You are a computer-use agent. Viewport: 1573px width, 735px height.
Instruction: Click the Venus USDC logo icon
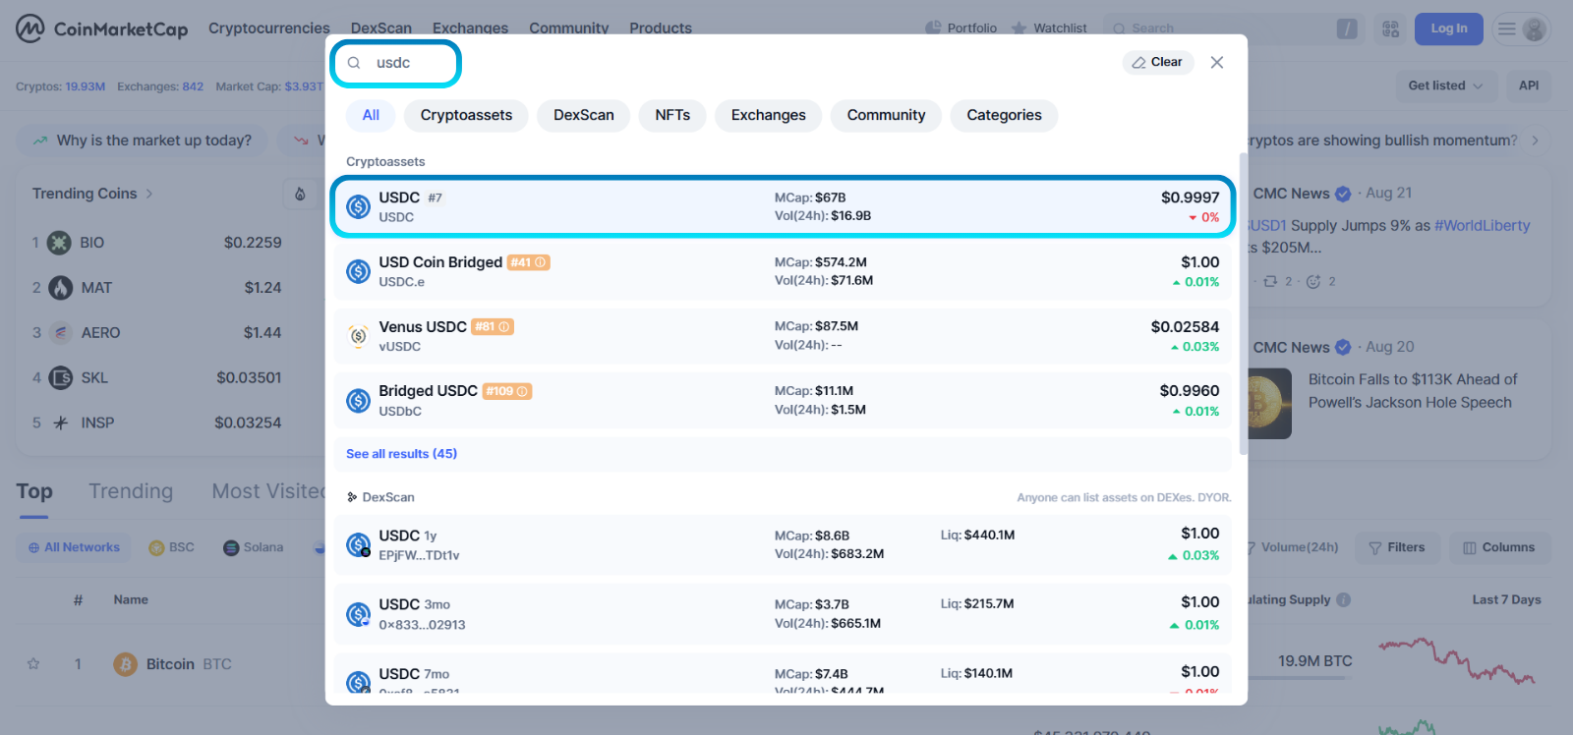point(359,336)
